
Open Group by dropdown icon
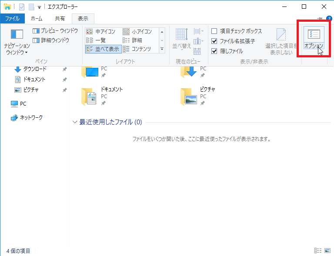point(198,31)
